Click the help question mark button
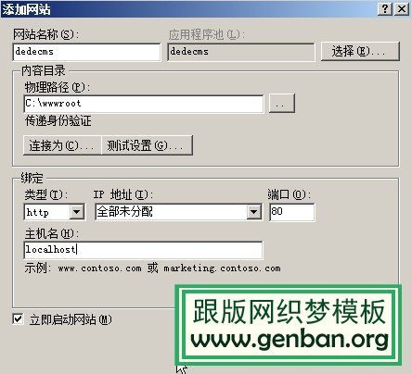 385,8
